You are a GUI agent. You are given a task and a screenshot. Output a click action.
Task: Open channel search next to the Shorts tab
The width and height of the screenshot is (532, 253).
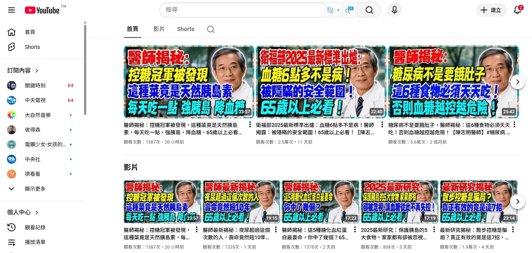pos(210,29)
